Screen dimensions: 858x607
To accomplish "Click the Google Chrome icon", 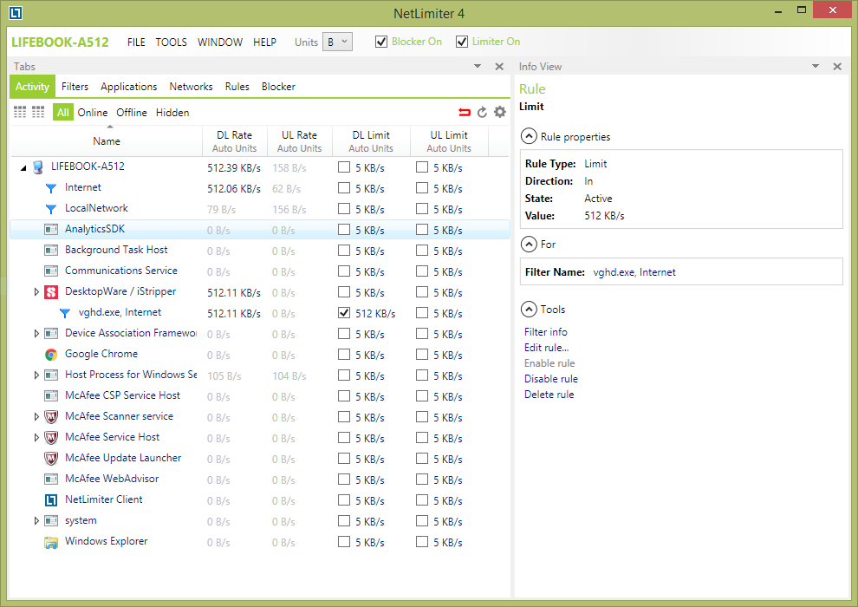I will (51, 355).
